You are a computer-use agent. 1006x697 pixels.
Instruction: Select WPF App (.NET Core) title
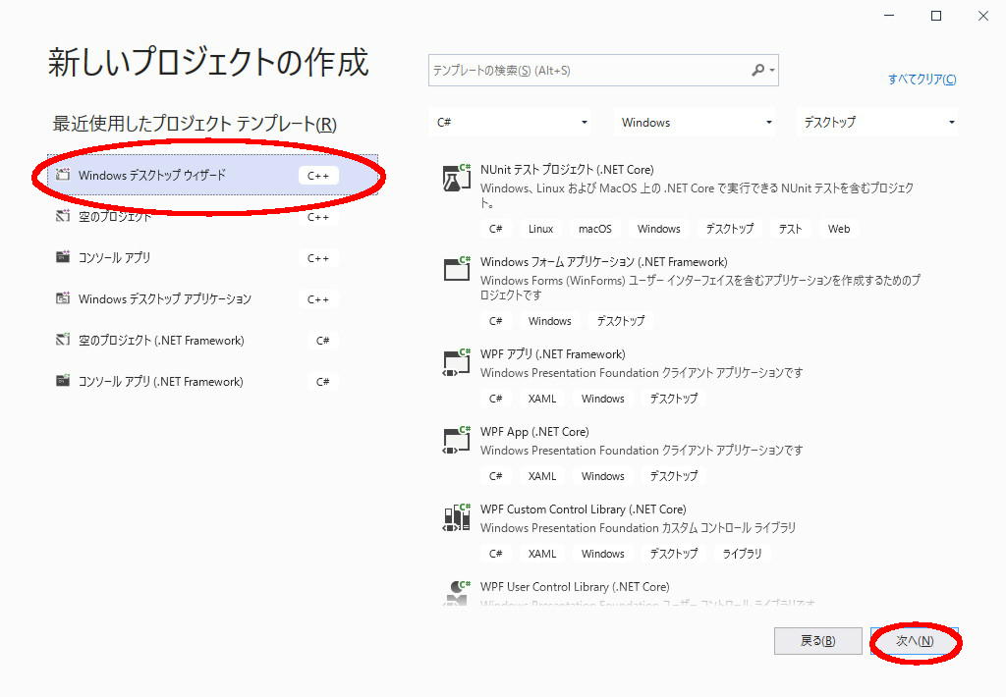534,432
